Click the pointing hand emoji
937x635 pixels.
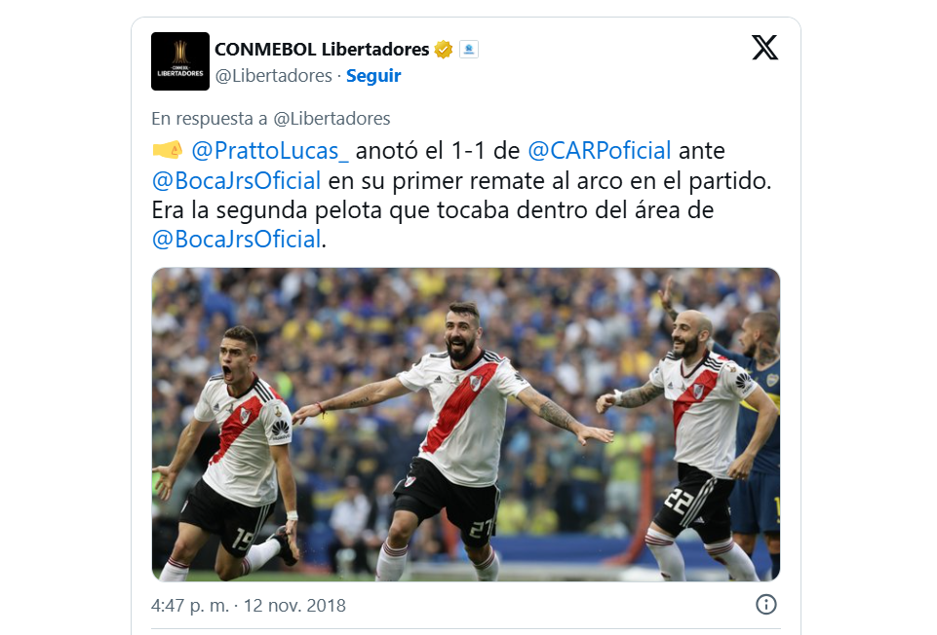pos(168,150)
